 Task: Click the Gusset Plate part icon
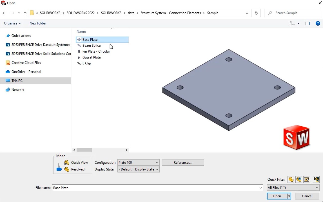click(x=79, y=57)
